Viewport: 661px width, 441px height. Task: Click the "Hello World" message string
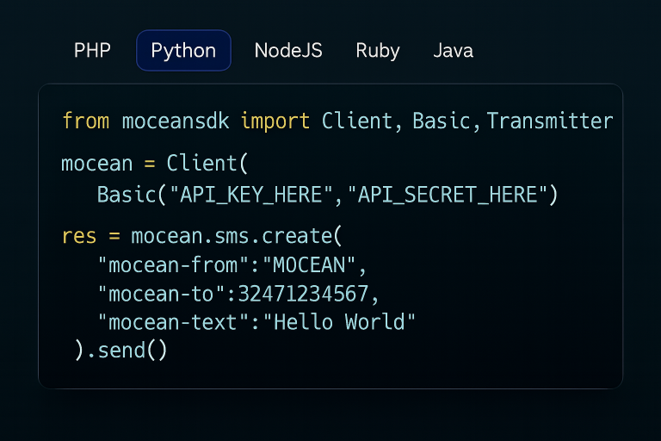[x=340, y=322]
